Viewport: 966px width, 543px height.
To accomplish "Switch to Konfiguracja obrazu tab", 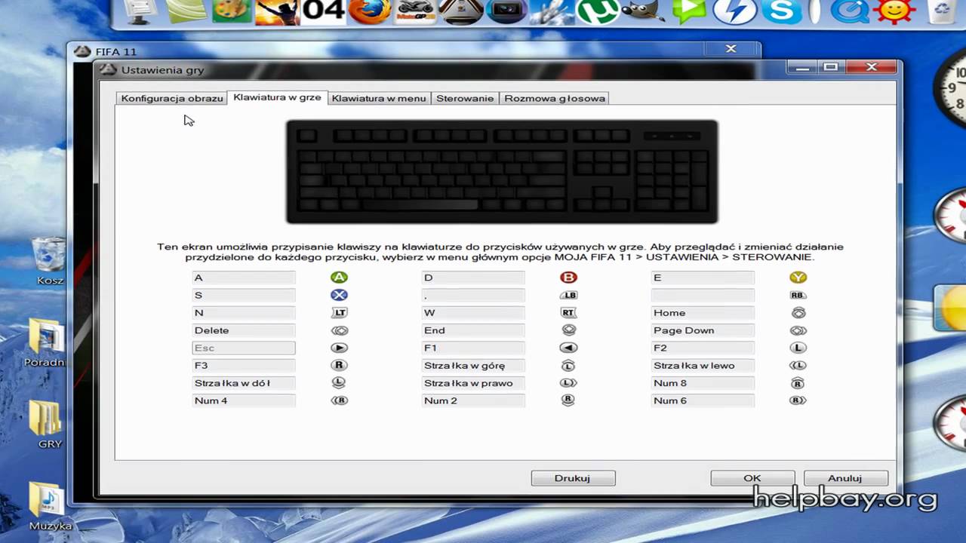I will pos(172,98).
